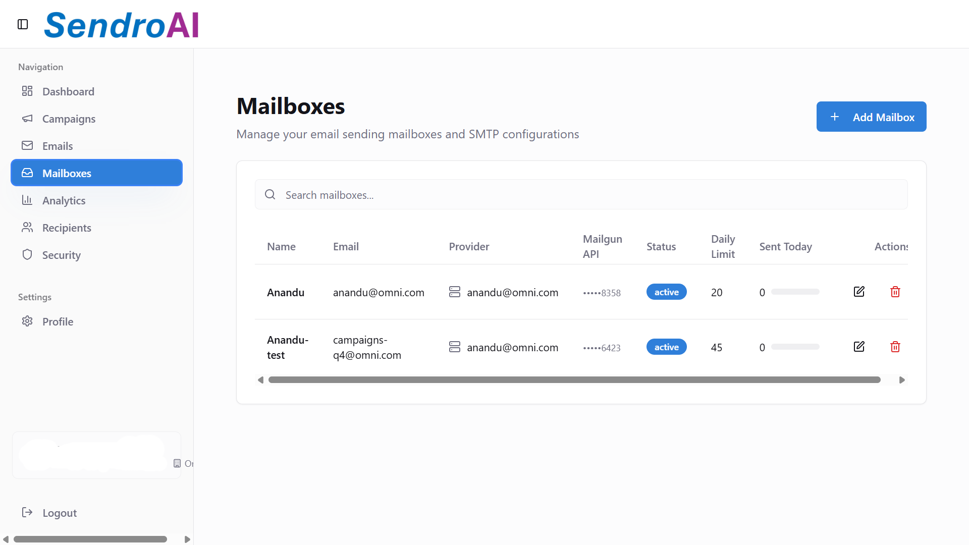
Task: Edit the Anandu-test mailbox with pencil icon
Action: [x=859, y=346]
